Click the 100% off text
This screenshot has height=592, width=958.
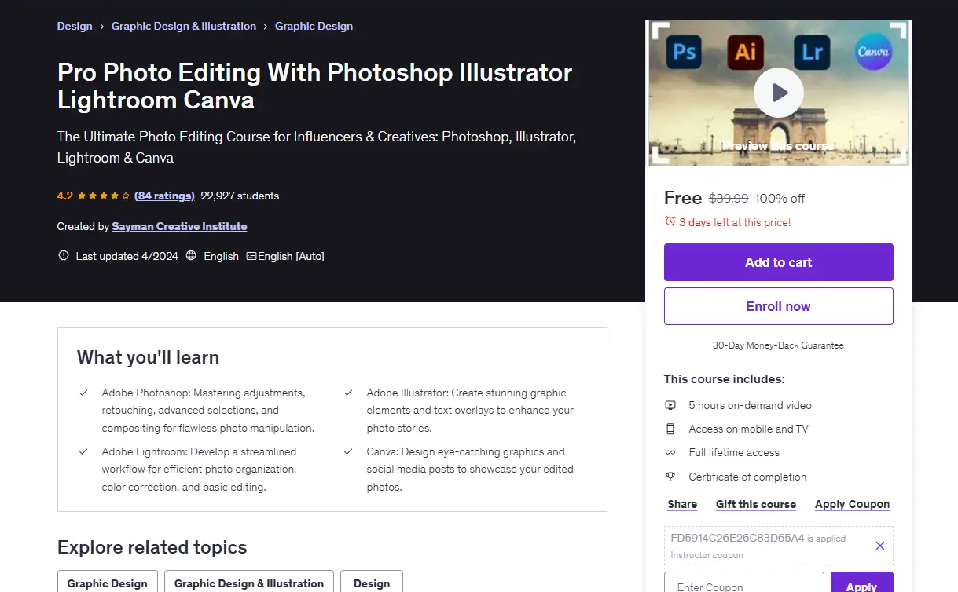click(780, 199)
